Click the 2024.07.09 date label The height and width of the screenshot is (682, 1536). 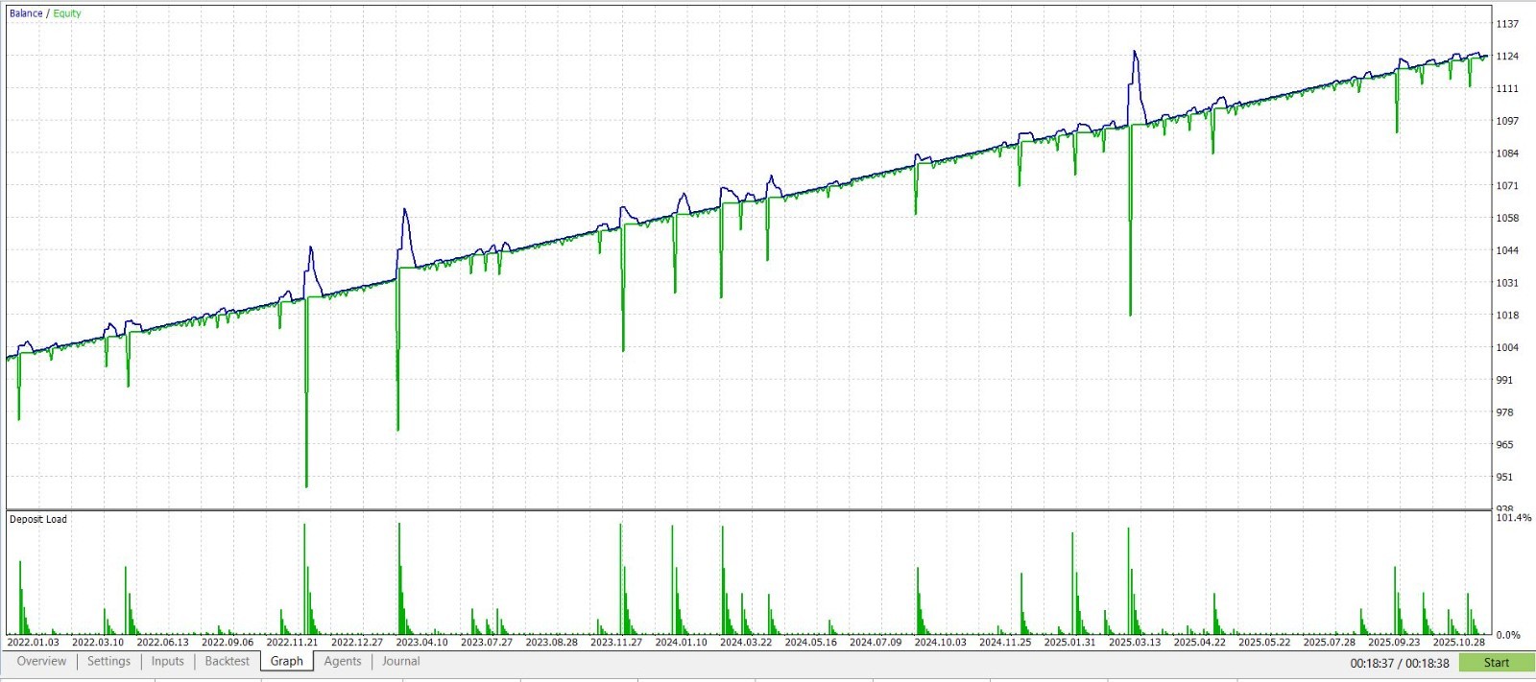click(x=876, y=643)
